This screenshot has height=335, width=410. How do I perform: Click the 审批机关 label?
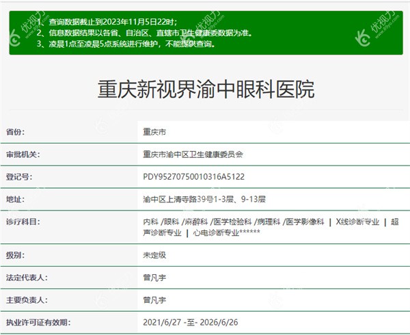23,155
